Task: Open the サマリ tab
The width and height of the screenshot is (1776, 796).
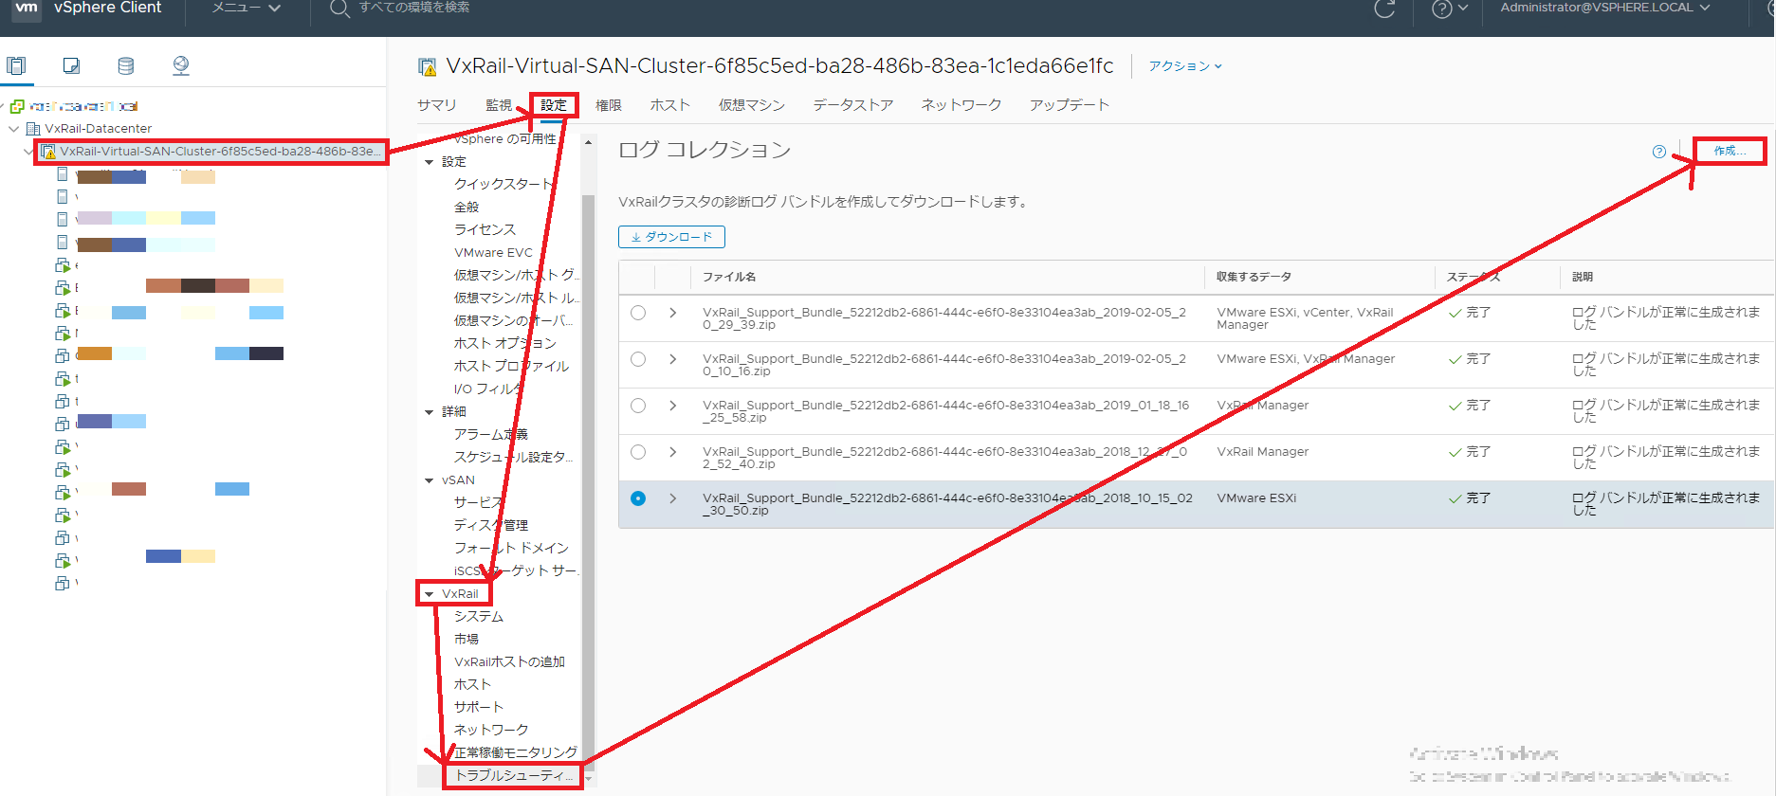Action: point(437,105)
